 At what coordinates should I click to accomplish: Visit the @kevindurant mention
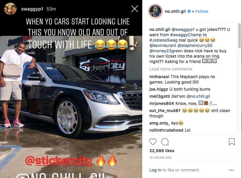163,45
